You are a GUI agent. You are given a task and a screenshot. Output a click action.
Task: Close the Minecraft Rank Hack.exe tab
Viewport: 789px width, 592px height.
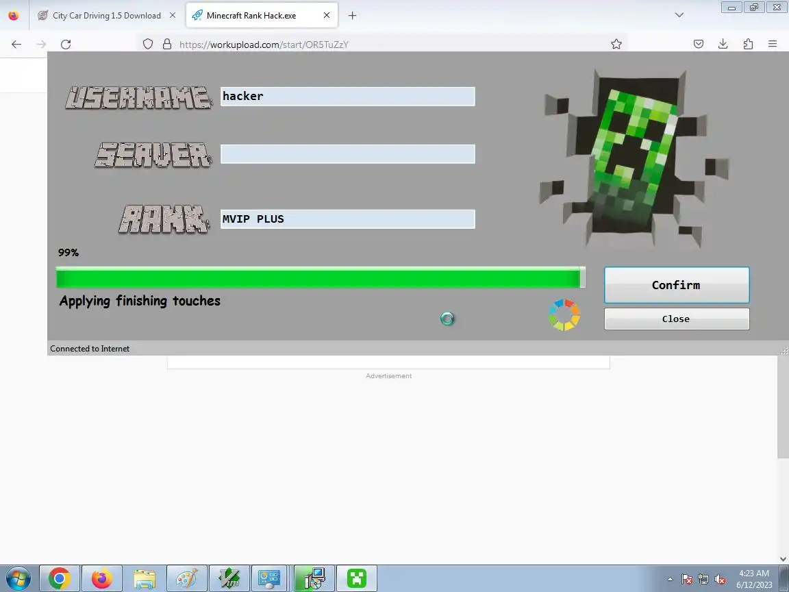(x=327, y=16)
